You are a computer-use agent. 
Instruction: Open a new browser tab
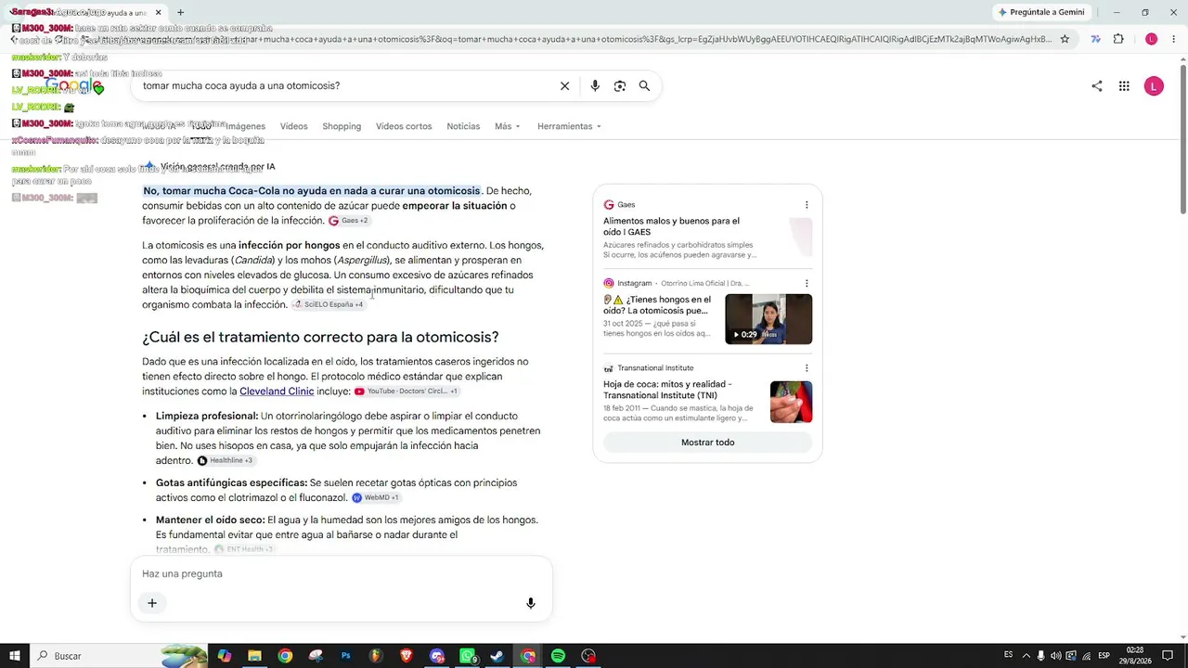click(180, 12)
